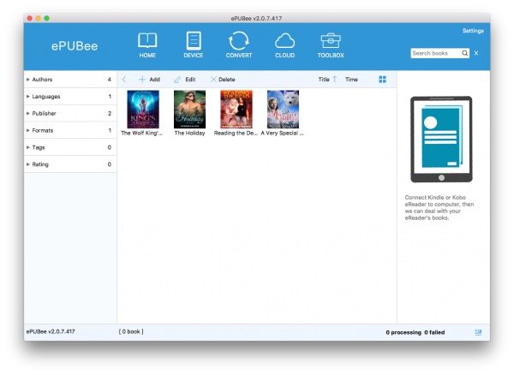Expand the Formats category

point(70,130)
